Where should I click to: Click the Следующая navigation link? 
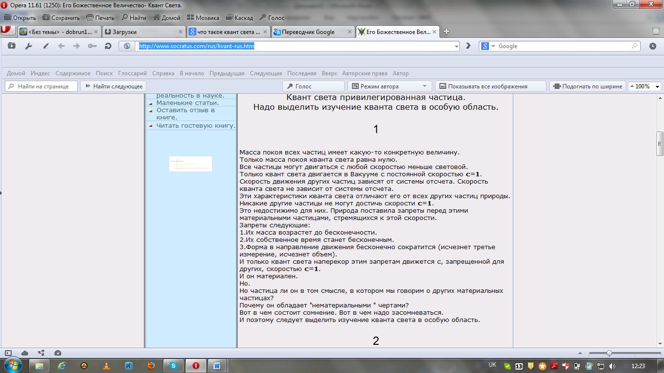[266, 73]
